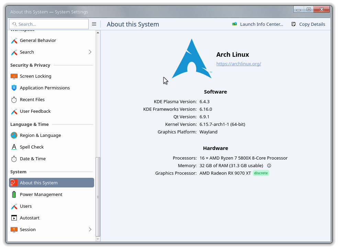
Task: Click sidebar scrollbar up arrow
Action: (98, 33)
